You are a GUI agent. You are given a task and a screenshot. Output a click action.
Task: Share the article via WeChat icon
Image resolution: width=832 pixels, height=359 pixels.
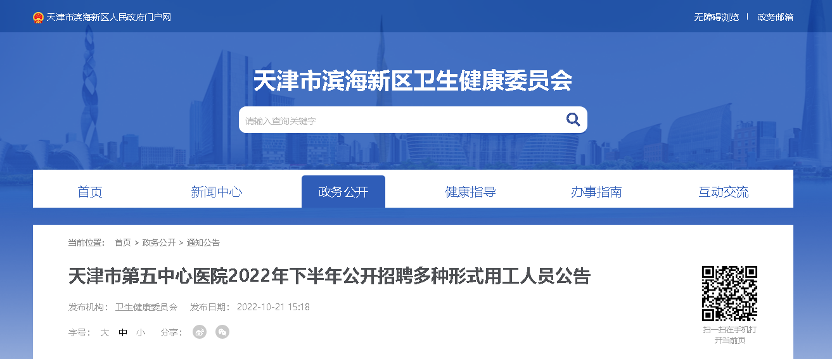[222, 332]
